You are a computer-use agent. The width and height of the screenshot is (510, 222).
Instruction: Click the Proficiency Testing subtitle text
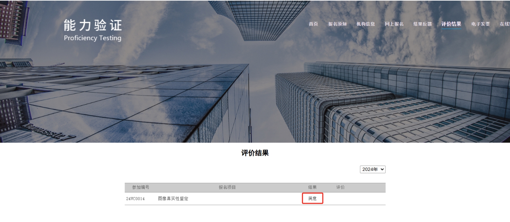point(93,38)
